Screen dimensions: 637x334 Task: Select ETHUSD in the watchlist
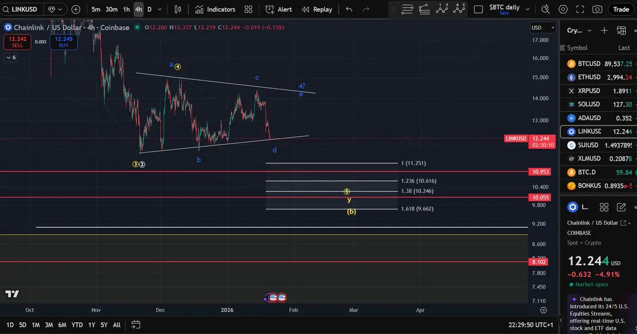pyautogui.click(x=599, y=77)
